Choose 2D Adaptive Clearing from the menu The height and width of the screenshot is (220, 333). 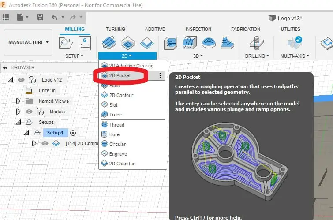pyautogui.click(x=132, y=66)
